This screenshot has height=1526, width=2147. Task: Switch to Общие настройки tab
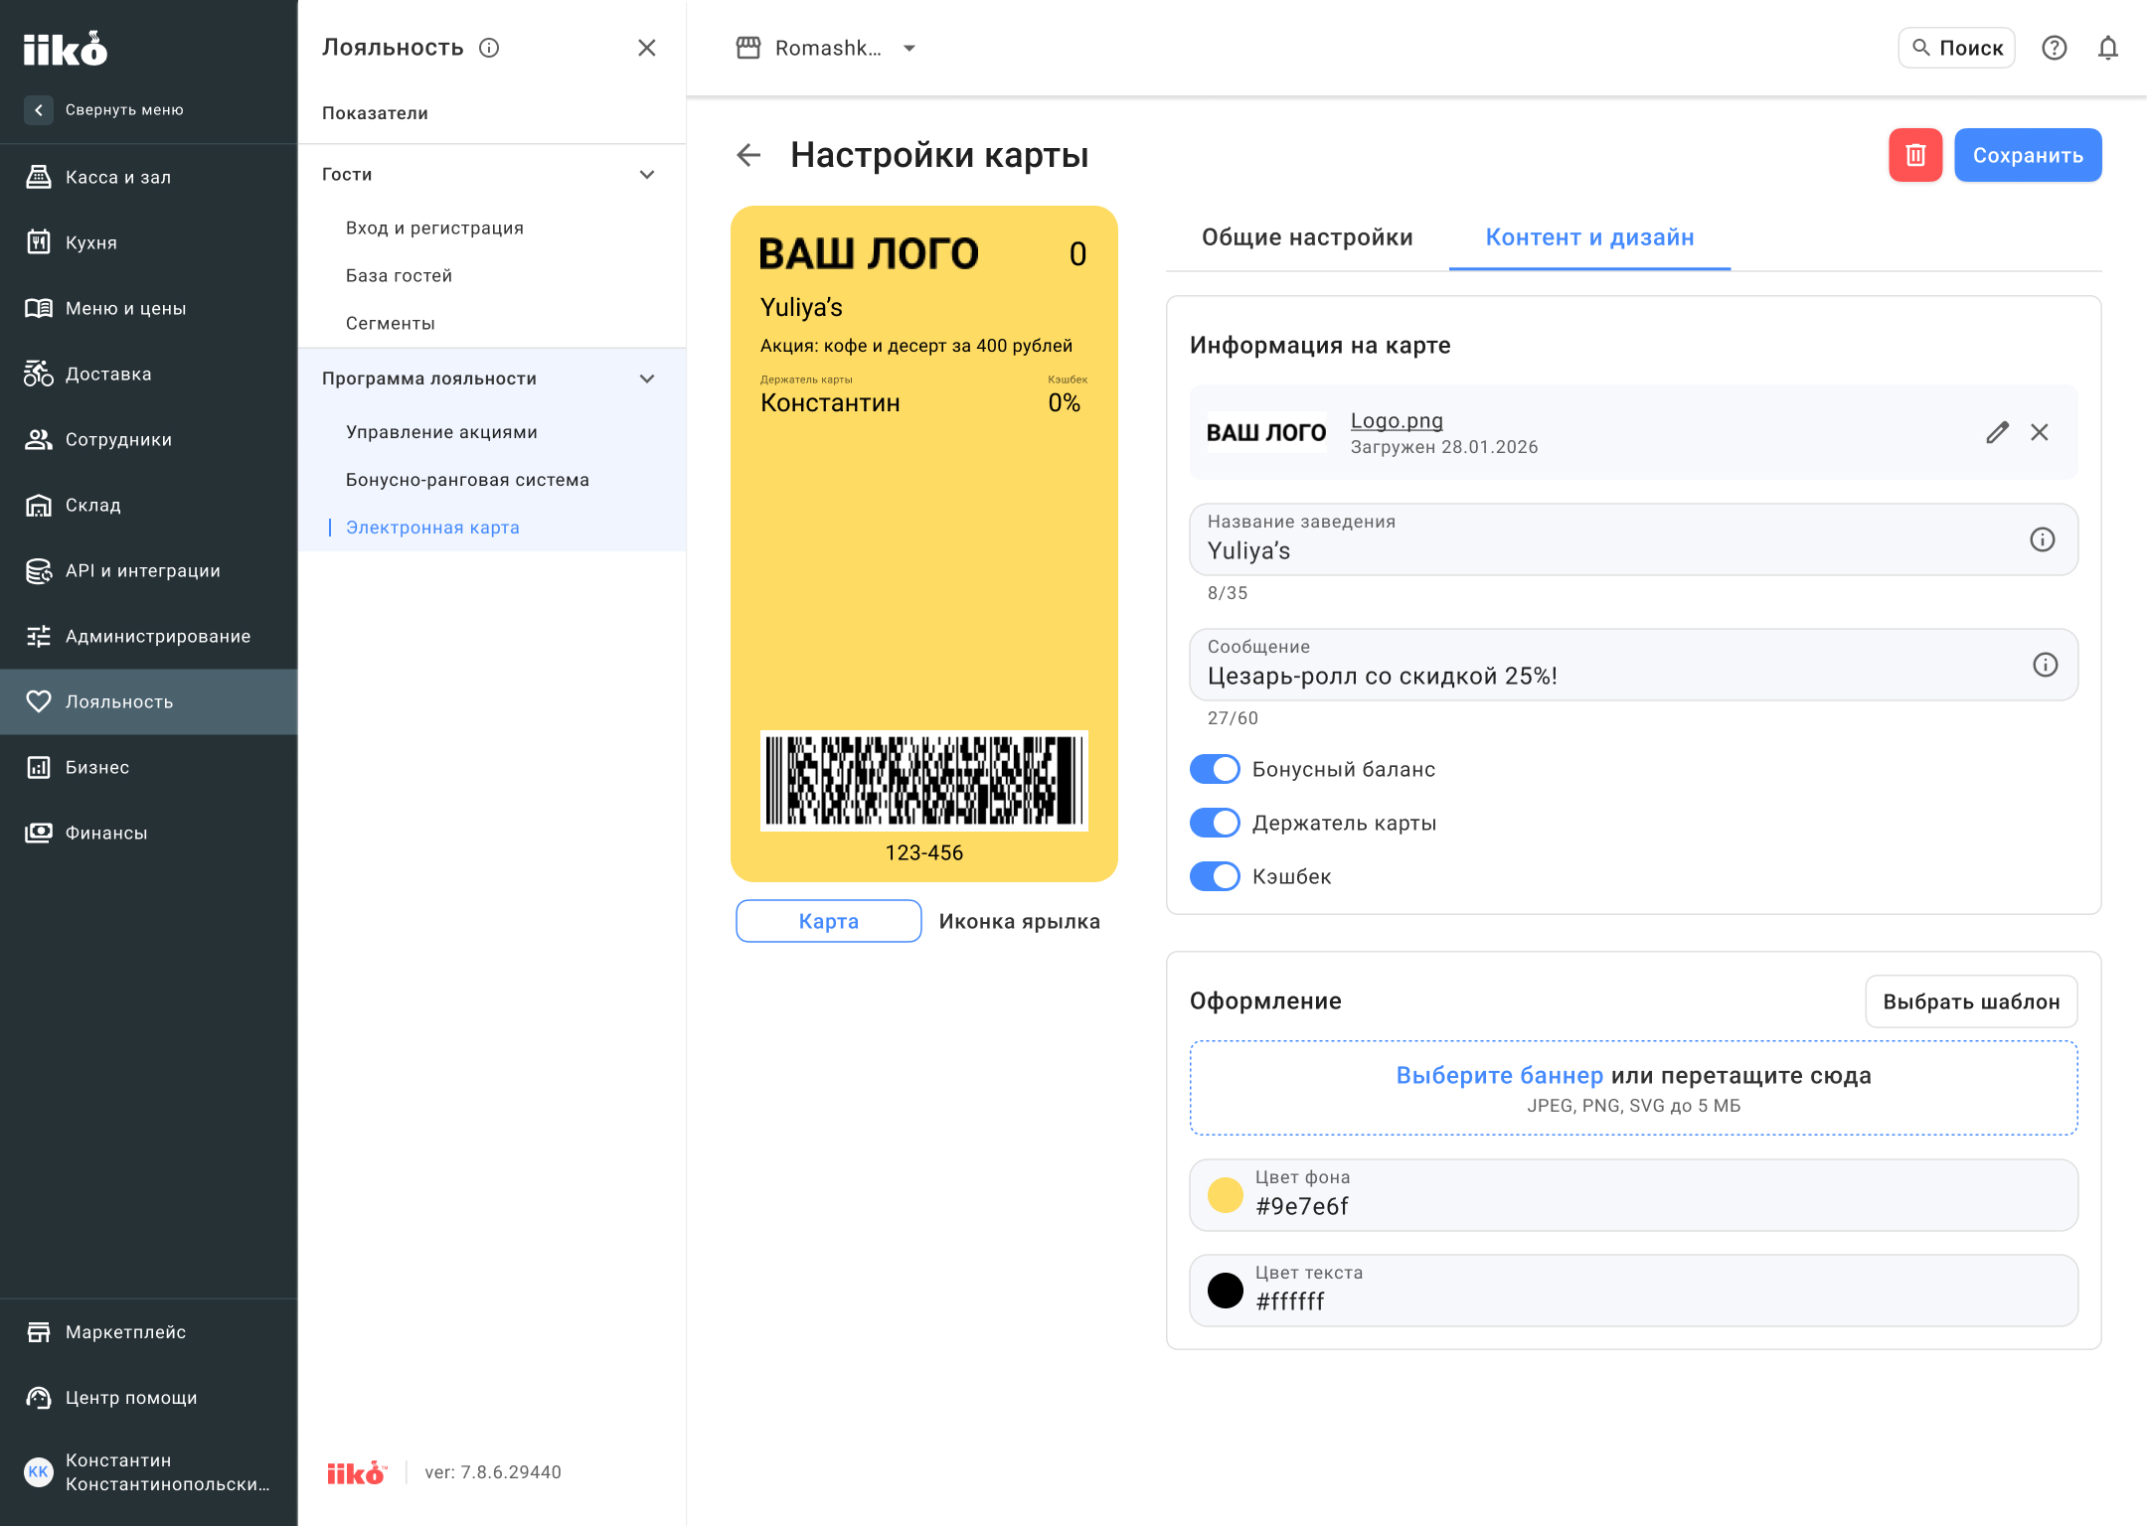tap(1307, 237)
